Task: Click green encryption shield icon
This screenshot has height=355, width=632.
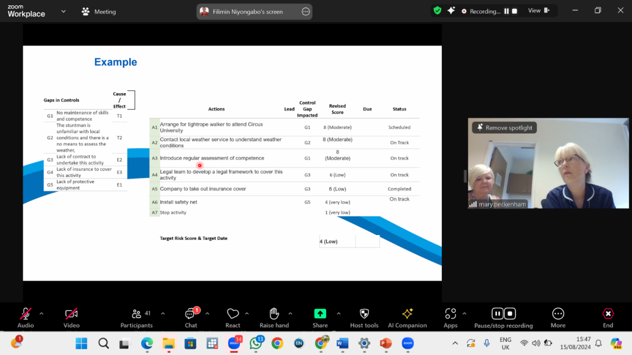Action: coord(438,10)
